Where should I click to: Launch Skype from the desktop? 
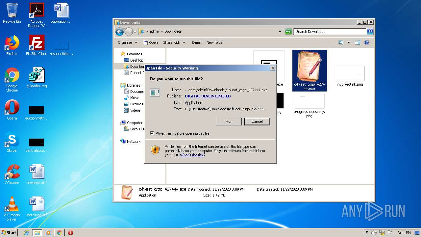(12, 142)
